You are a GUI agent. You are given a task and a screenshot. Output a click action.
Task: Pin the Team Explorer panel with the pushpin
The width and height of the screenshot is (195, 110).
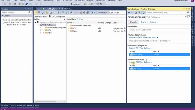(187, 9)
